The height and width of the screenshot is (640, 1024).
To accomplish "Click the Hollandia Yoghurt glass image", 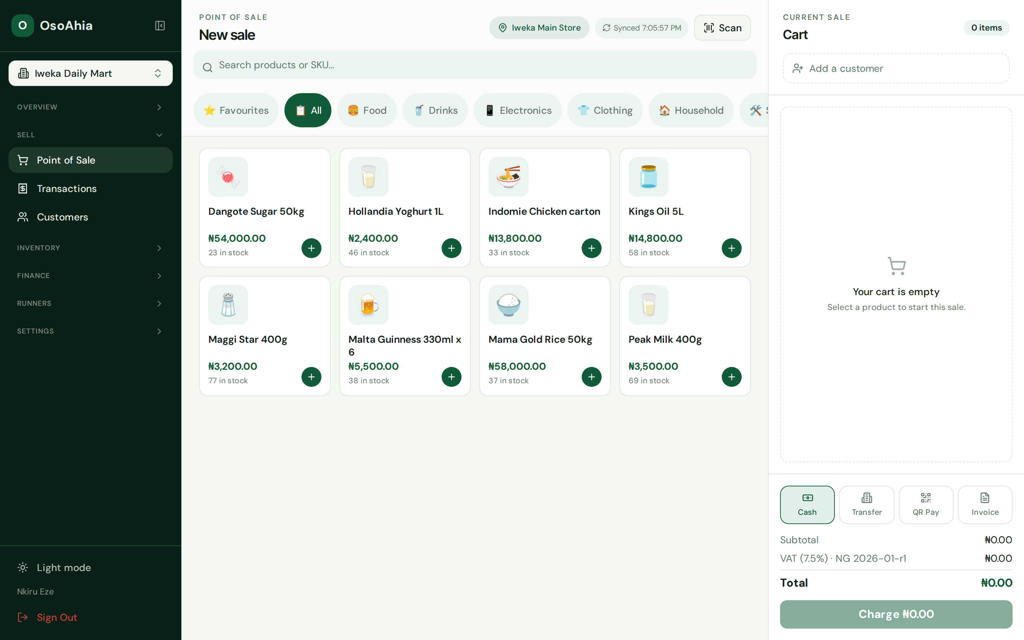I will [x=368, y=177].
